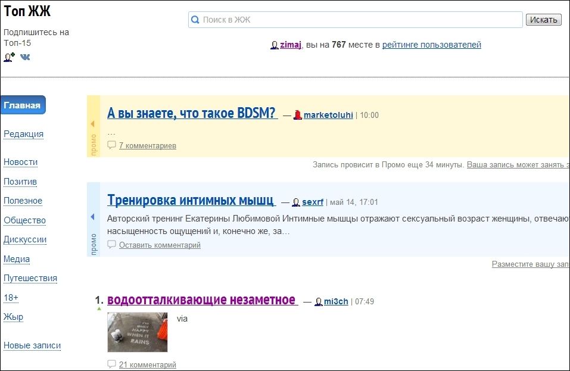Click the user icon beside mi3ch
Viewport: 570px width, 371px height.
319,301
